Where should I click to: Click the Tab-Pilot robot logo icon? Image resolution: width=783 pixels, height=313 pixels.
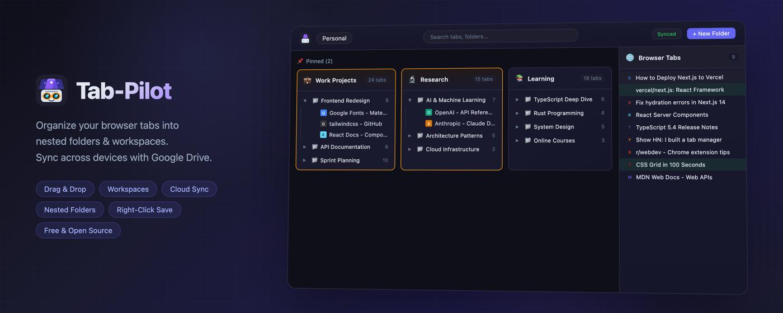tap(51, 91)
